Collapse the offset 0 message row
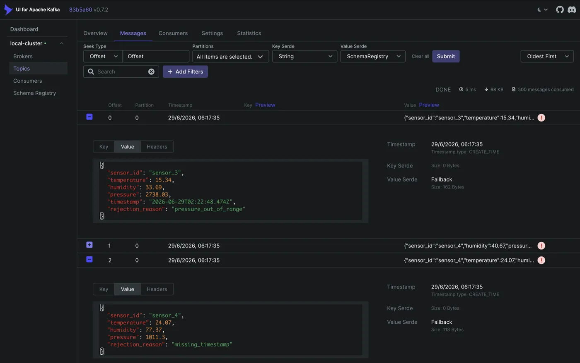The image size is (580, 363). tap(89, 117)
